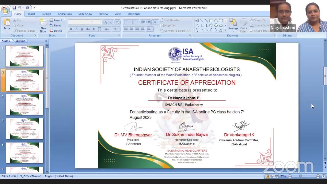Image resolution: width=327 pixels, height=184 pixels.
Task: Insert a text box shape
Action: pyautogui.click(x=197, y=21)
